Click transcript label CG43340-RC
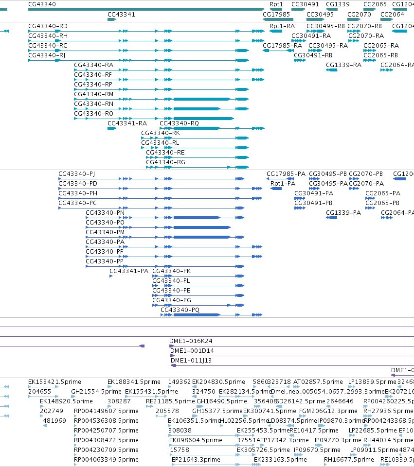Viewport: 414px width, 467px height. pos(48,46)
